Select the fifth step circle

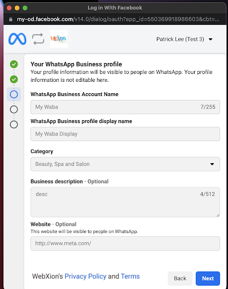(x=14, y=124)
